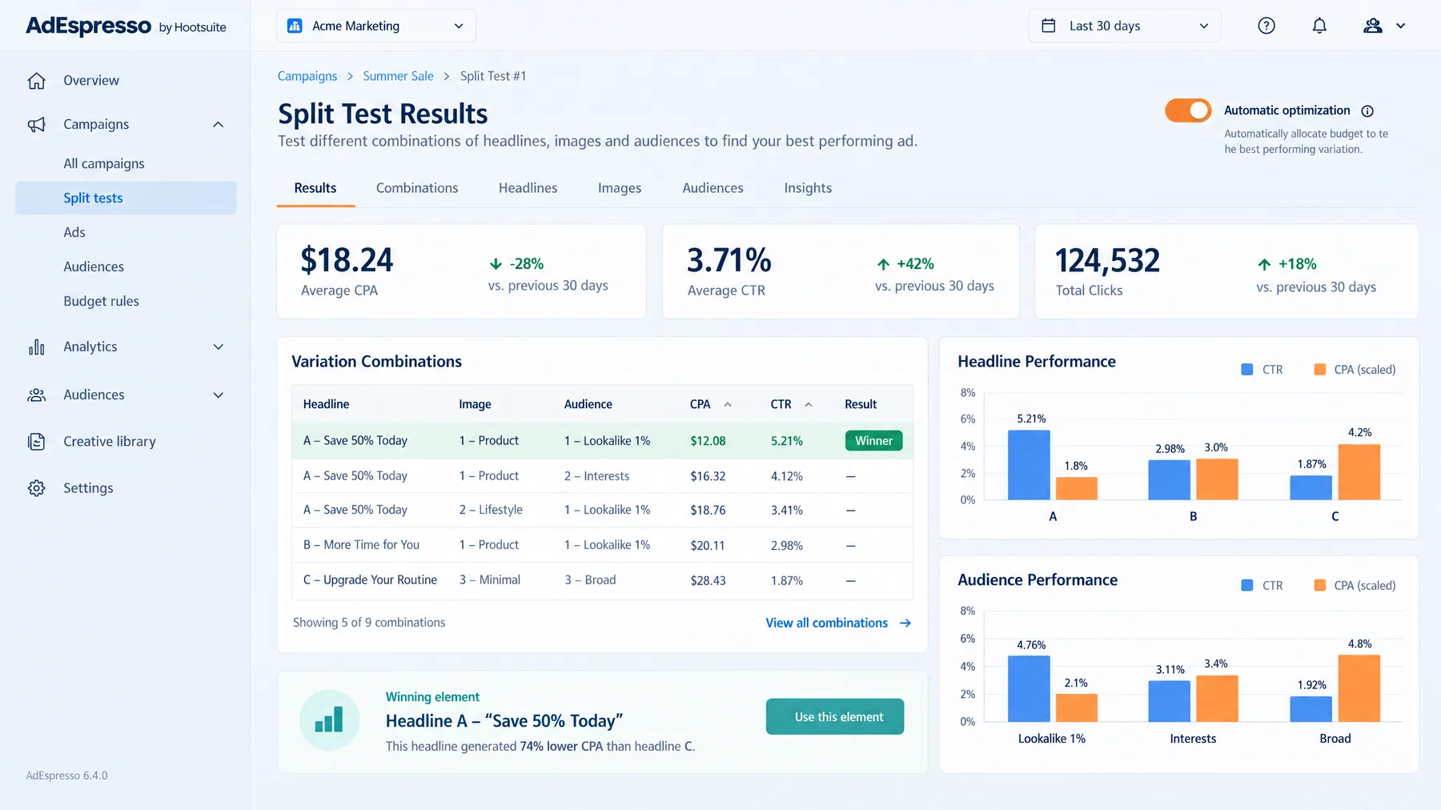
Task: Open notifications bell icon
Action: 1319,26
